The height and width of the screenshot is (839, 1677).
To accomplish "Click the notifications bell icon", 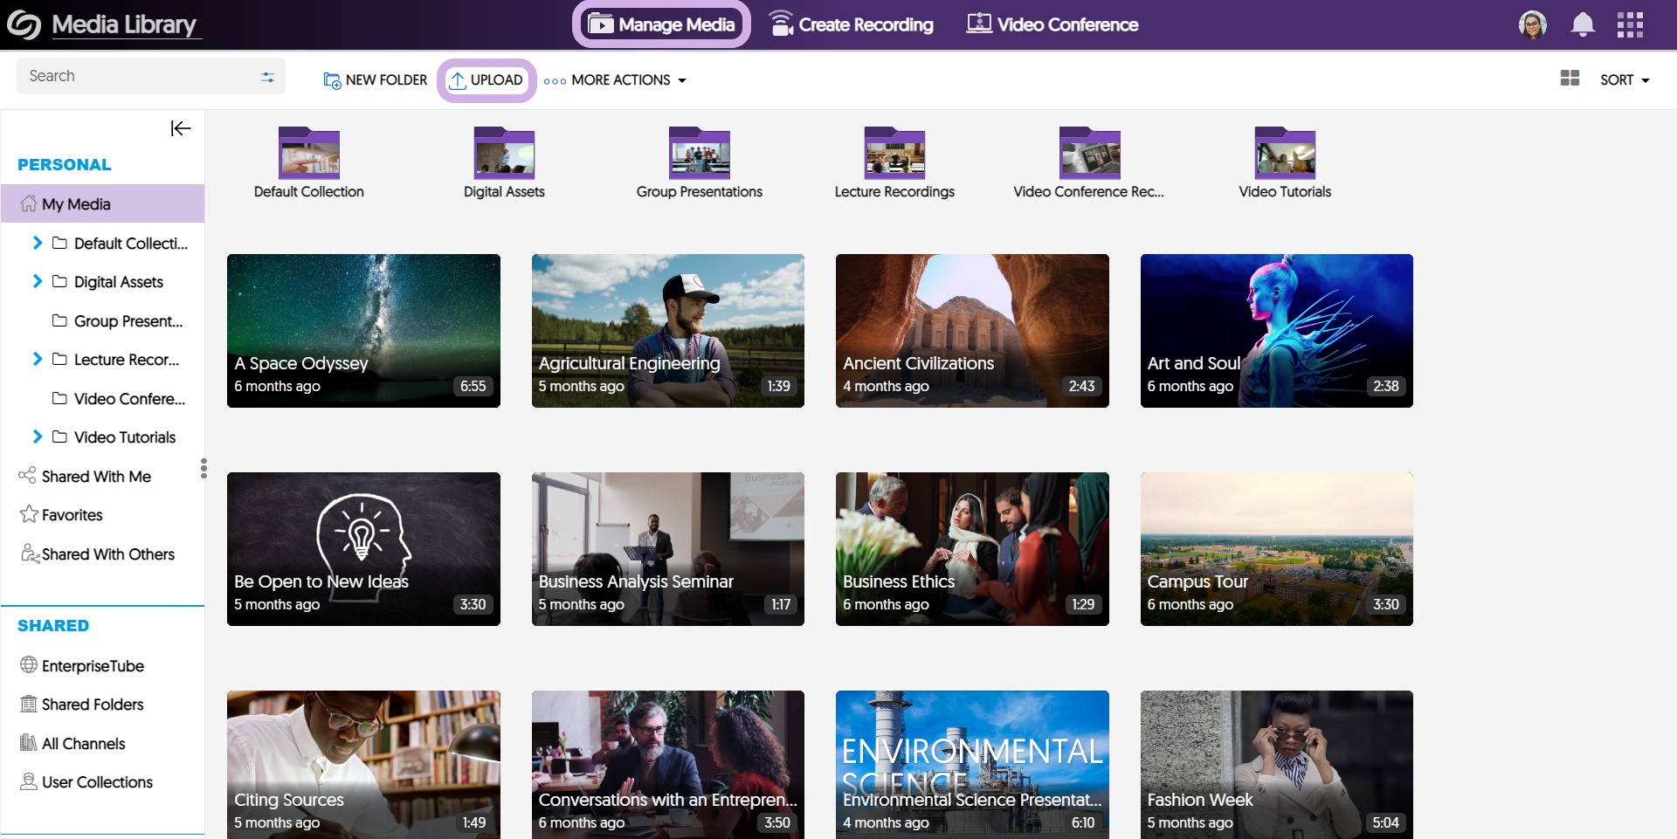I will (1582, 24).
